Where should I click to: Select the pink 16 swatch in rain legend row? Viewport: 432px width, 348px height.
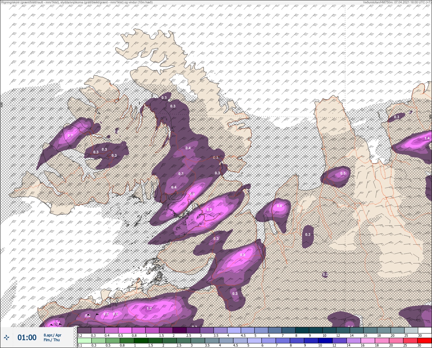368,340
